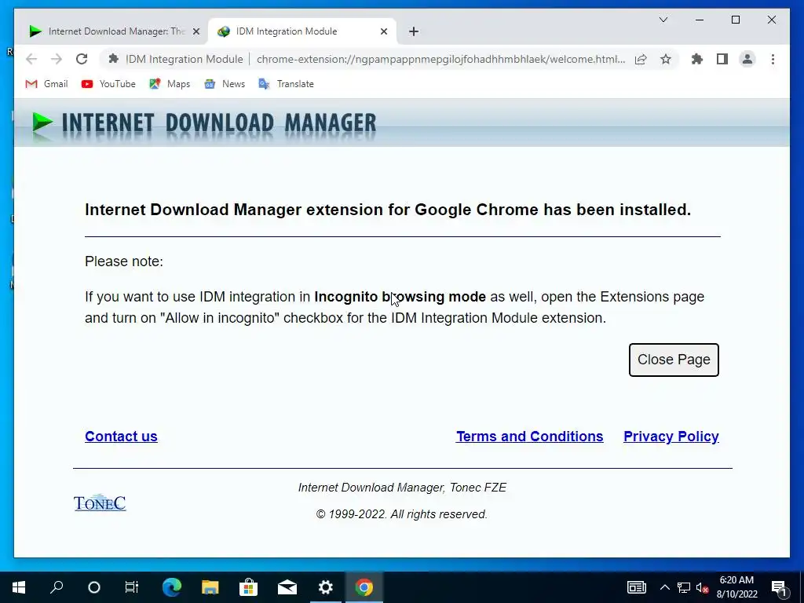
Task: Open the Maps bookmark
Action: pyautogui.click(x=170, y=83)
